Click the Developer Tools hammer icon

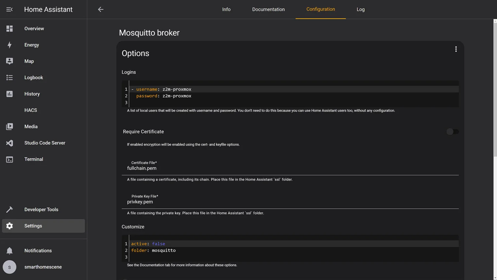point(9,210)
